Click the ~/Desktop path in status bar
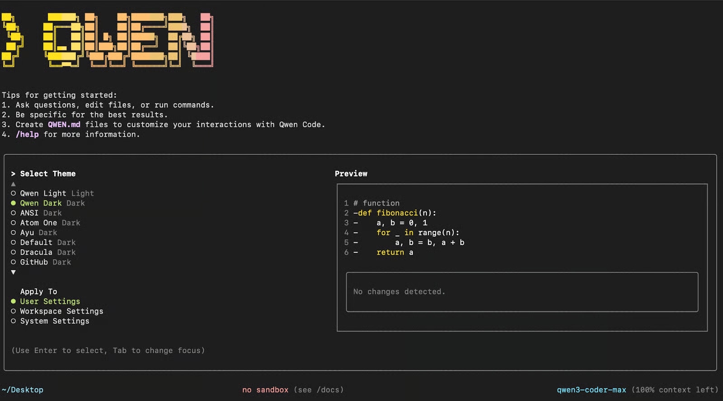 pos(23,390)
